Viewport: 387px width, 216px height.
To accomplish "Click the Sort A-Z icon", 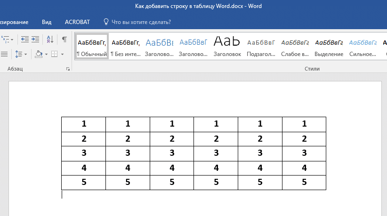I will click(x=50, y=39).
